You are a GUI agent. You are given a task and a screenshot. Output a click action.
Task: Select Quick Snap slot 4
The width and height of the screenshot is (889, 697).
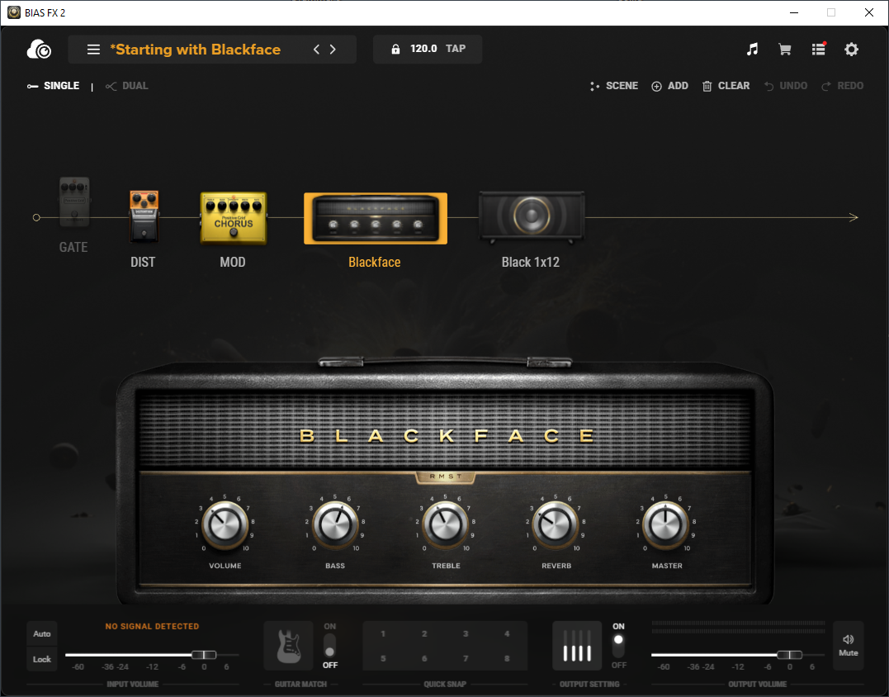coord(507,633)
